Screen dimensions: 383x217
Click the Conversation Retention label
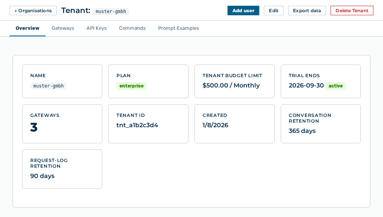point(310,118)
